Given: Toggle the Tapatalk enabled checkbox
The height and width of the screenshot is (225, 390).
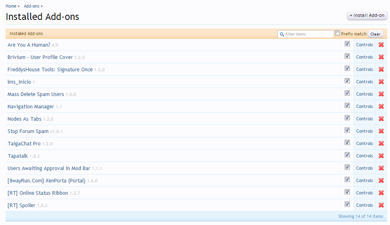Looking at the screenshot, I should click(347, 155).
